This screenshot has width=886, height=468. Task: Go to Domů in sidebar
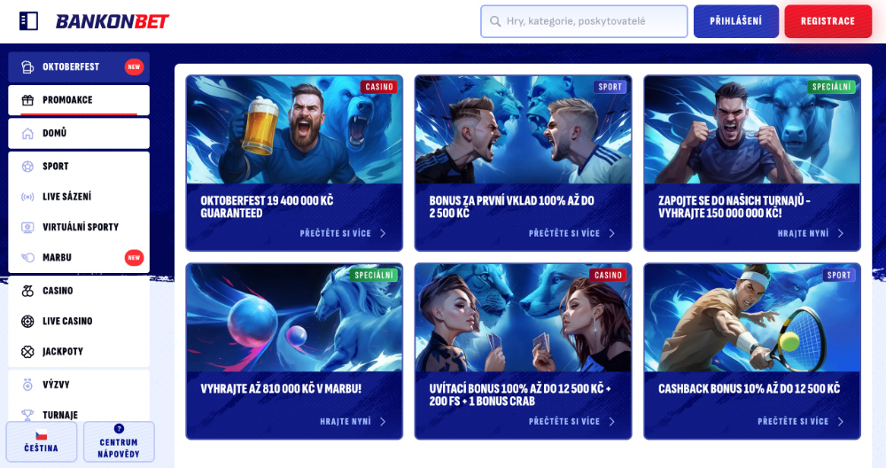tap(79, 133)
